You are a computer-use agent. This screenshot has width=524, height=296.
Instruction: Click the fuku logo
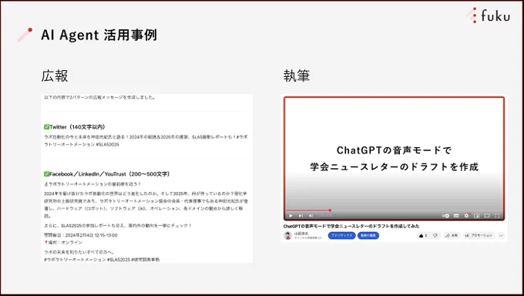click(x=489, y=15)
